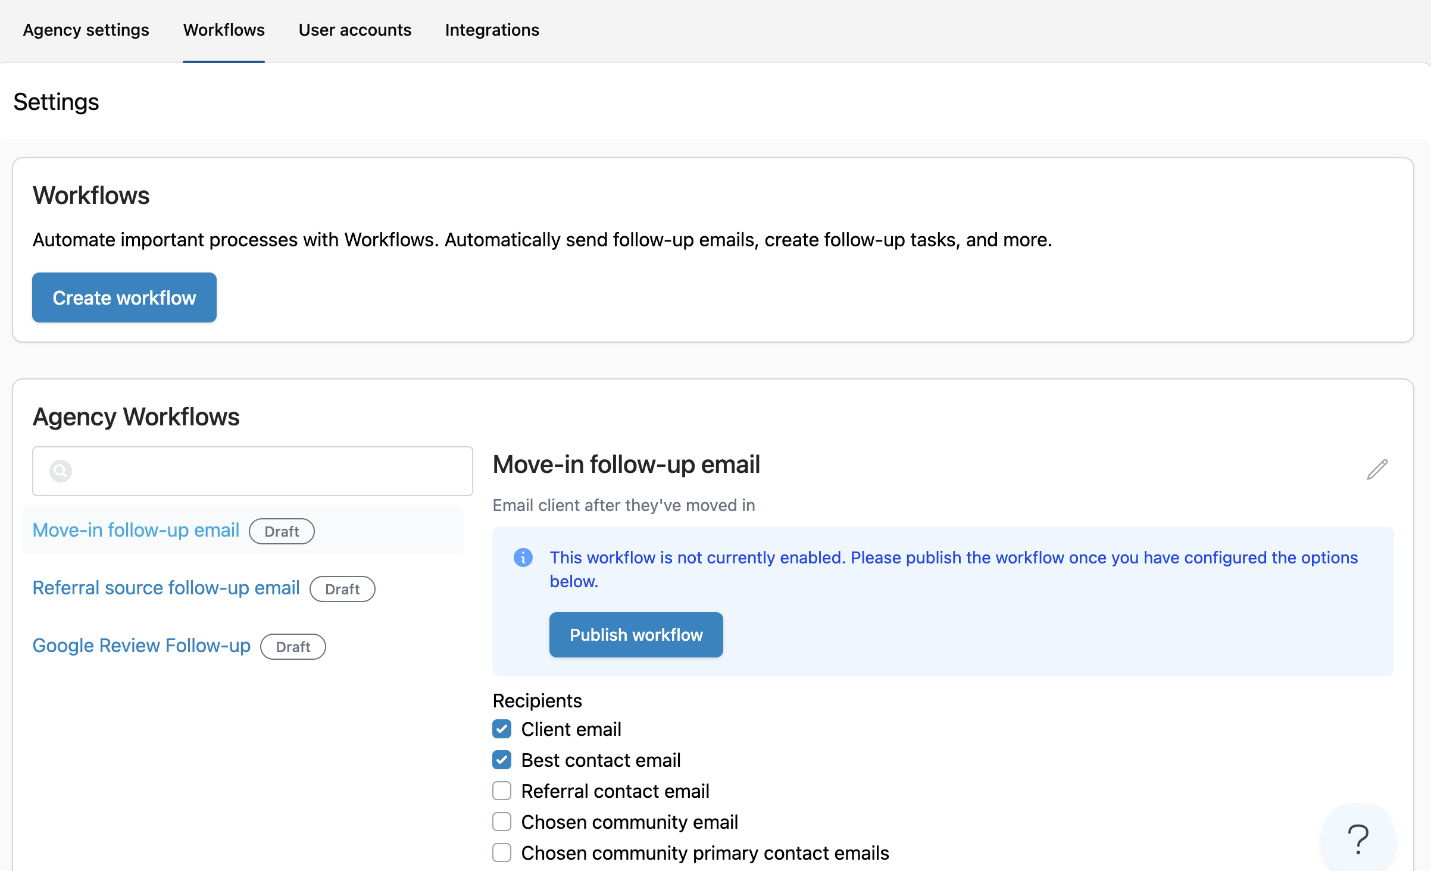Open Referral source follow-up email workflow
Viewport: 1431px width, 871px height.
[x=166, y=588]
